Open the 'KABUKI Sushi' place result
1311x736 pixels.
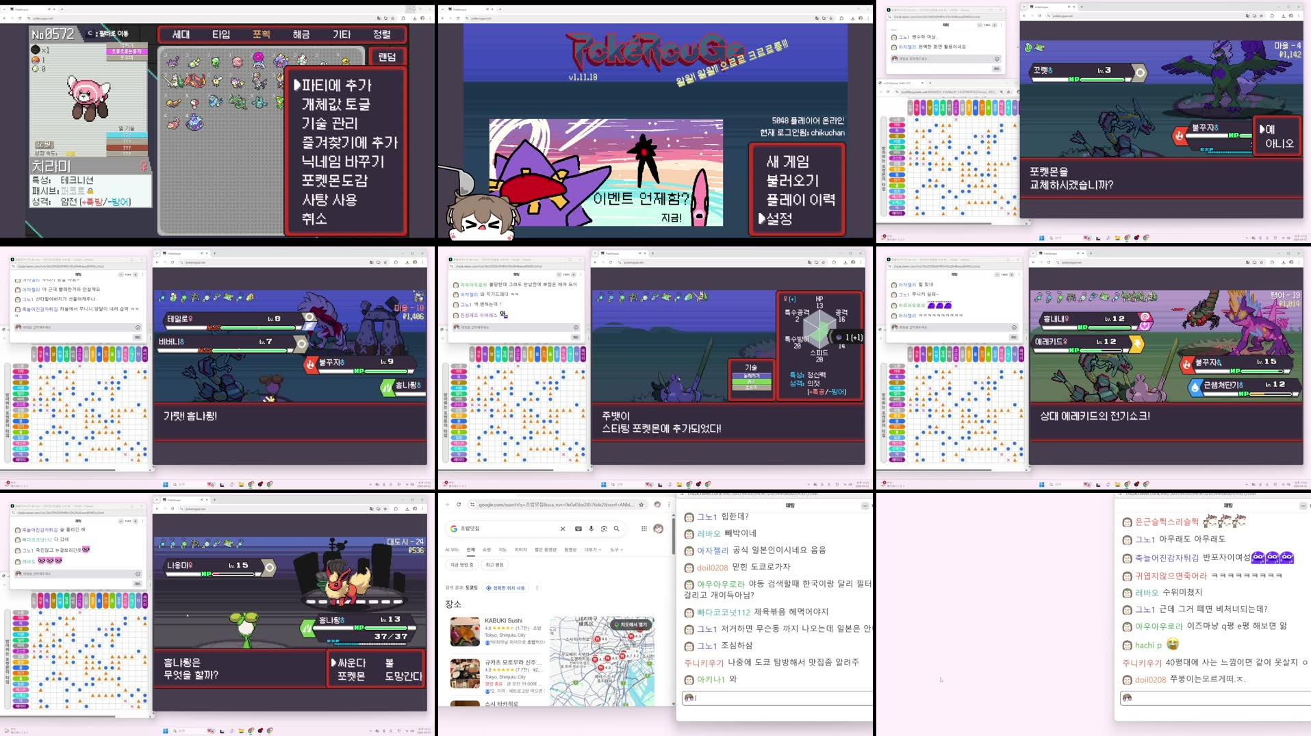[x=503, y=620]
